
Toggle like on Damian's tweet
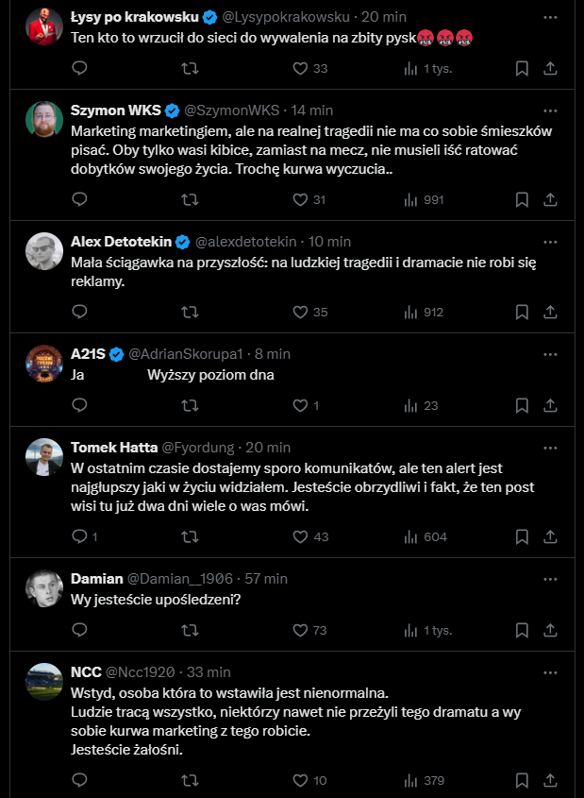tap(309, 631)
